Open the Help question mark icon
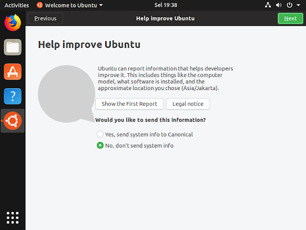The image size is (306, 230). click(x=13, y=96)
